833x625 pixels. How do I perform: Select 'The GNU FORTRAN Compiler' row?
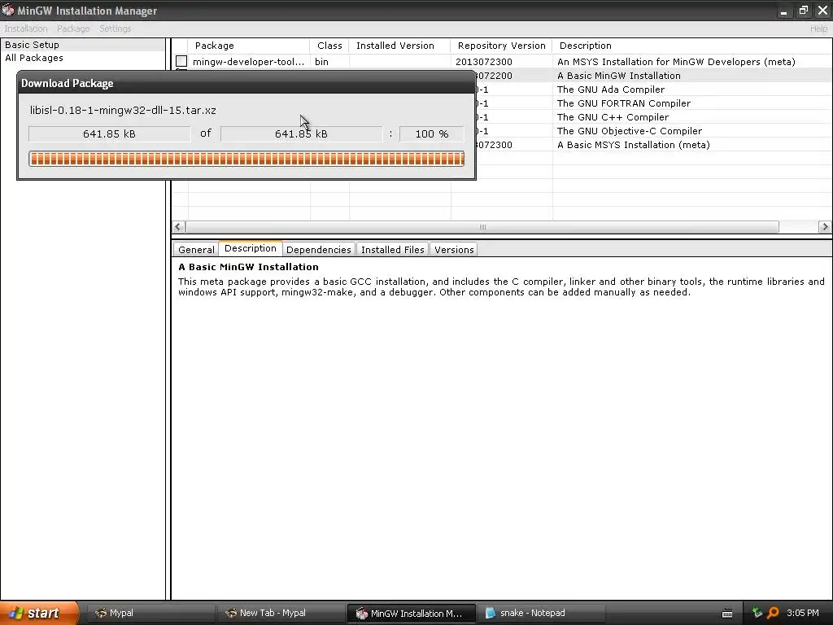[x=653, y=103]
